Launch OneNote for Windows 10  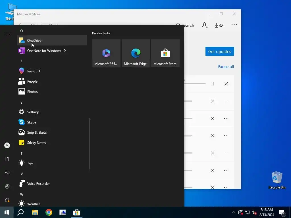click(x=52, y=51)
